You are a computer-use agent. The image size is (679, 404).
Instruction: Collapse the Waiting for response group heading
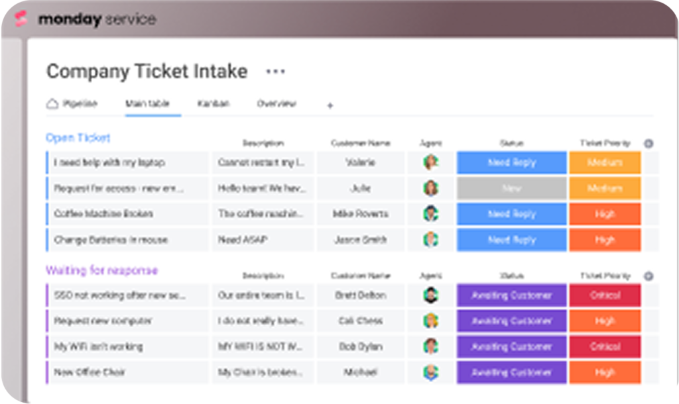pos(101,270)
